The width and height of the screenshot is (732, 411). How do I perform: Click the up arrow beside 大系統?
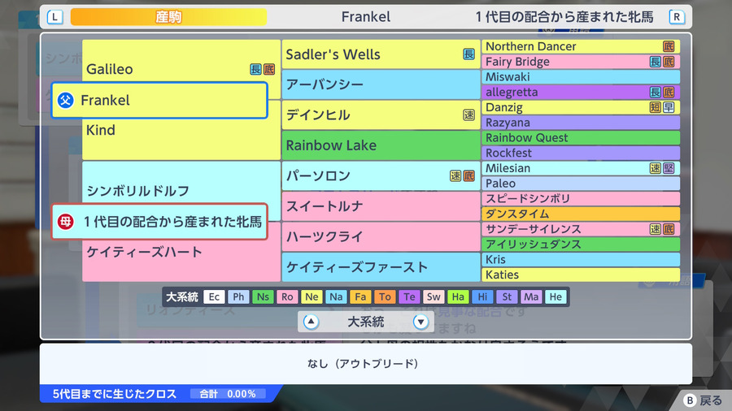[311, 322]
